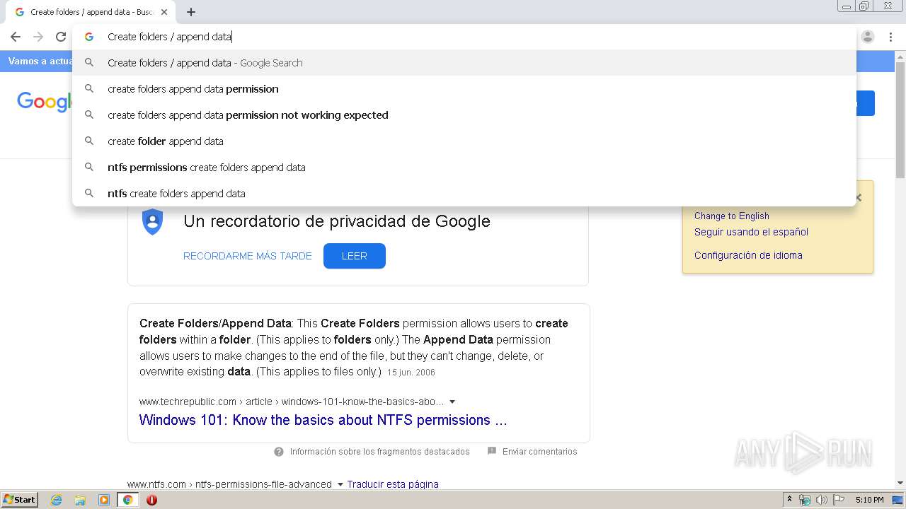
Task: Click the Chrome icon in the taskbar
Action: tap(128, 500)
